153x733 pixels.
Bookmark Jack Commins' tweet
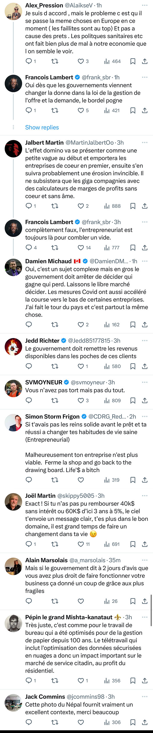click(x=133, y=722)
